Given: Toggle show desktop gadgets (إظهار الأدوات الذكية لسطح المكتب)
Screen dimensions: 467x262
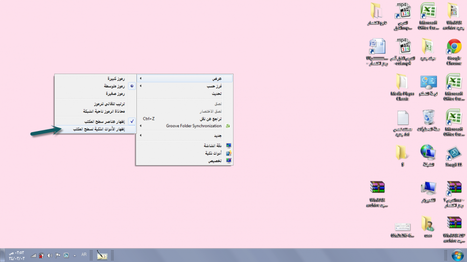Looking at the screenshot, I should pos(98,129).
